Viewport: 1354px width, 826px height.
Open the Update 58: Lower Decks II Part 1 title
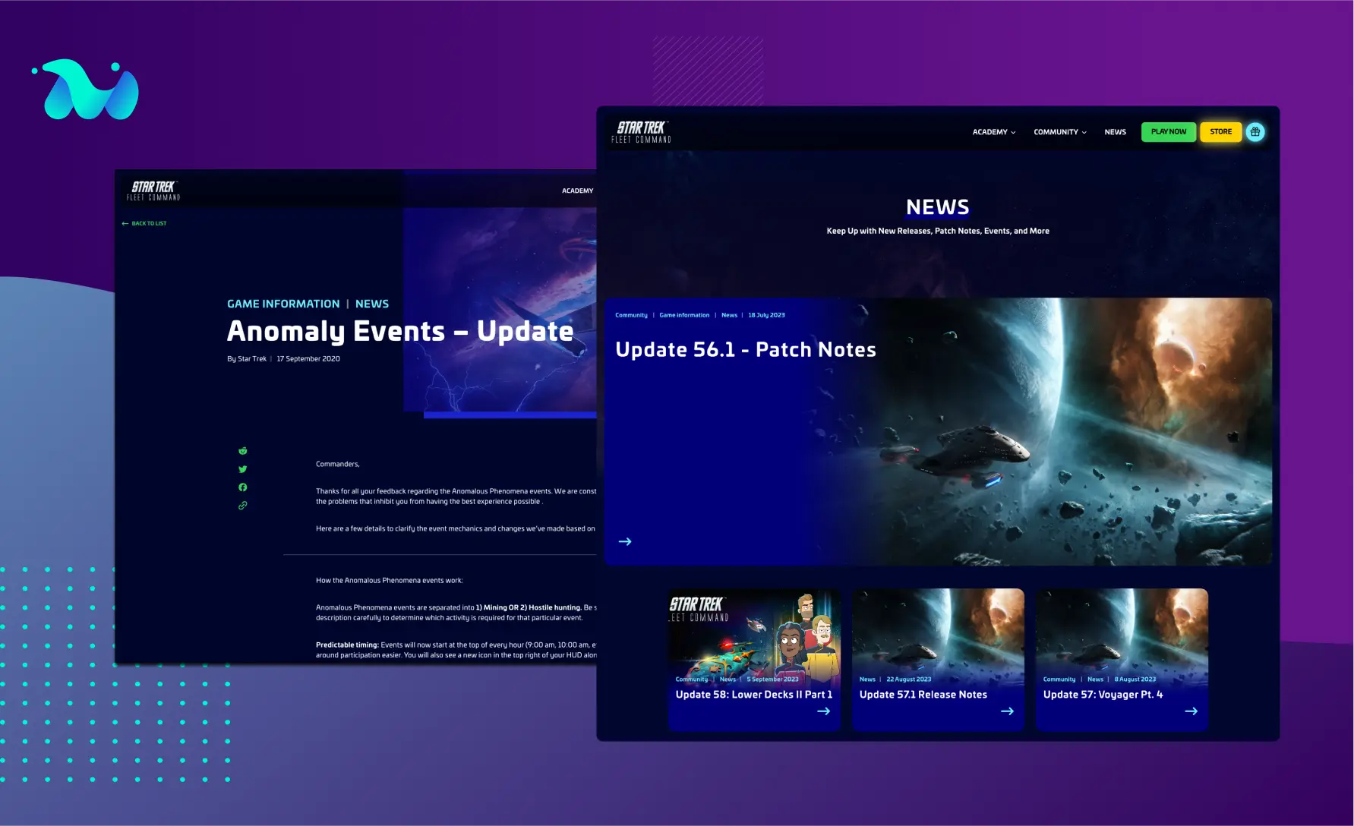(x=754, y=695)
